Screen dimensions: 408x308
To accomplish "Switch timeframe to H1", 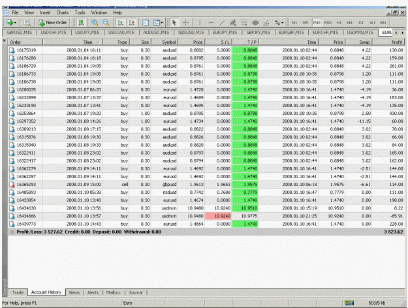I will [x=339, y=23].
